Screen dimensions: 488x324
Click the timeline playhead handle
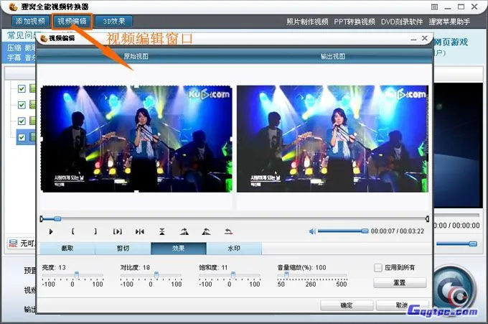pyautogui.click(x=57, y=219)
